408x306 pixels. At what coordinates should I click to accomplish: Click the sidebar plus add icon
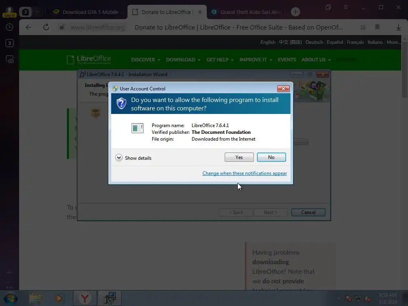pyautogui.click(x=10, y=273)
